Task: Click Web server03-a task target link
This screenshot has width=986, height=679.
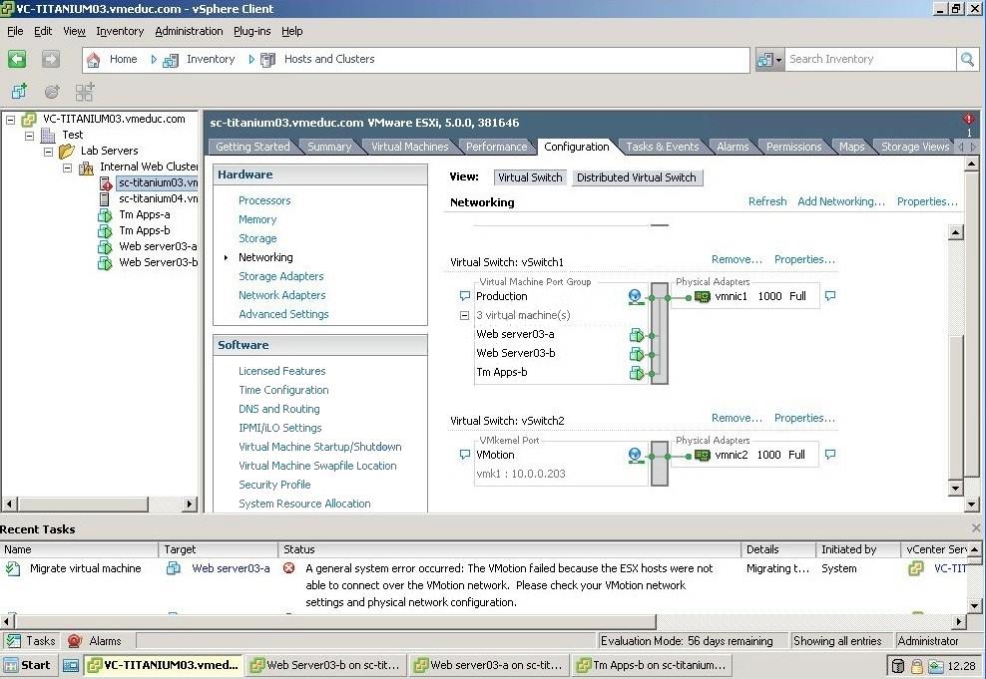Action: coord(231,568)
